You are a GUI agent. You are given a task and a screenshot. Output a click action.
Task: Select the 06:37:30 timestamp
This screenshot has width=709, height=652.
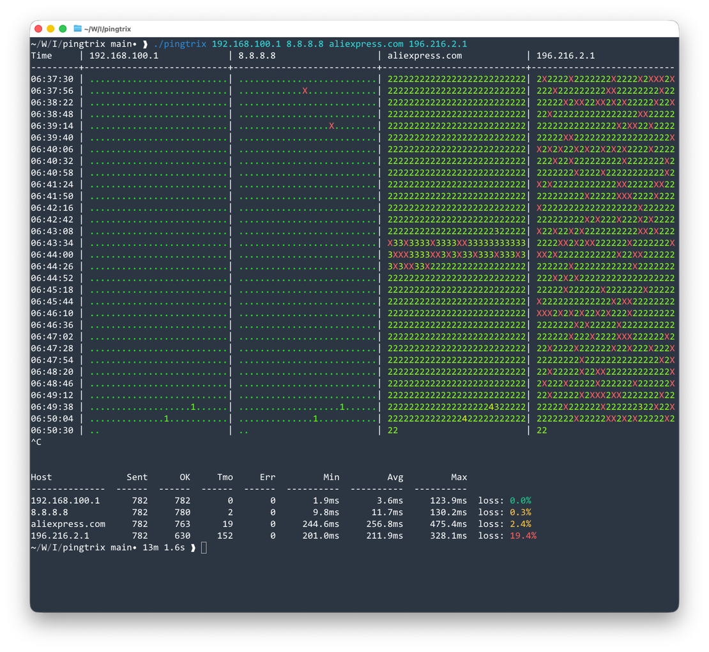click(x=52, y=79)
